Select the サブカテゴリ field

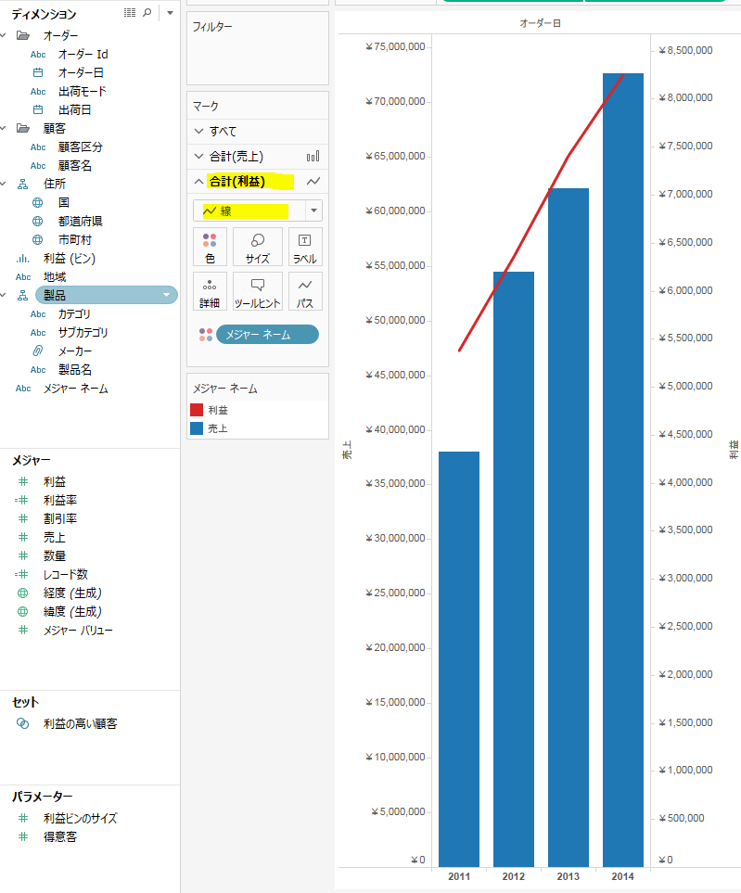[83, 332]
